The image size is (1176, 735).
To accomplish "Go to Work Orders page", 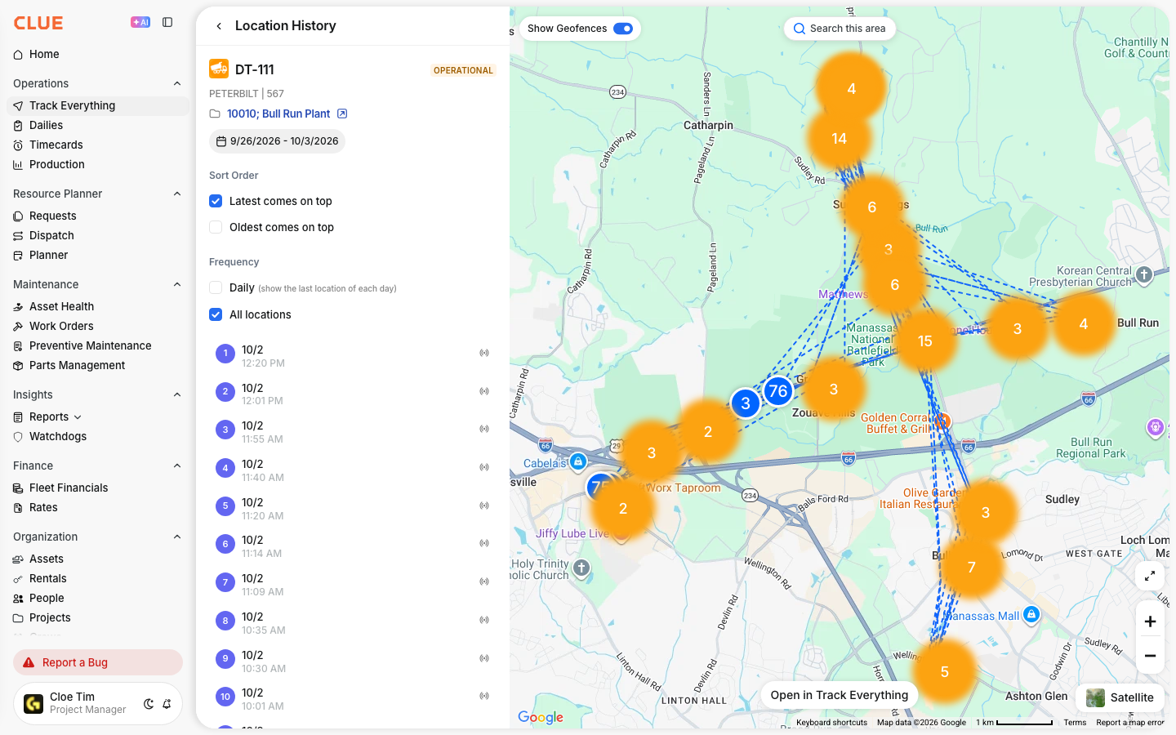I will (x=98, y=326).
